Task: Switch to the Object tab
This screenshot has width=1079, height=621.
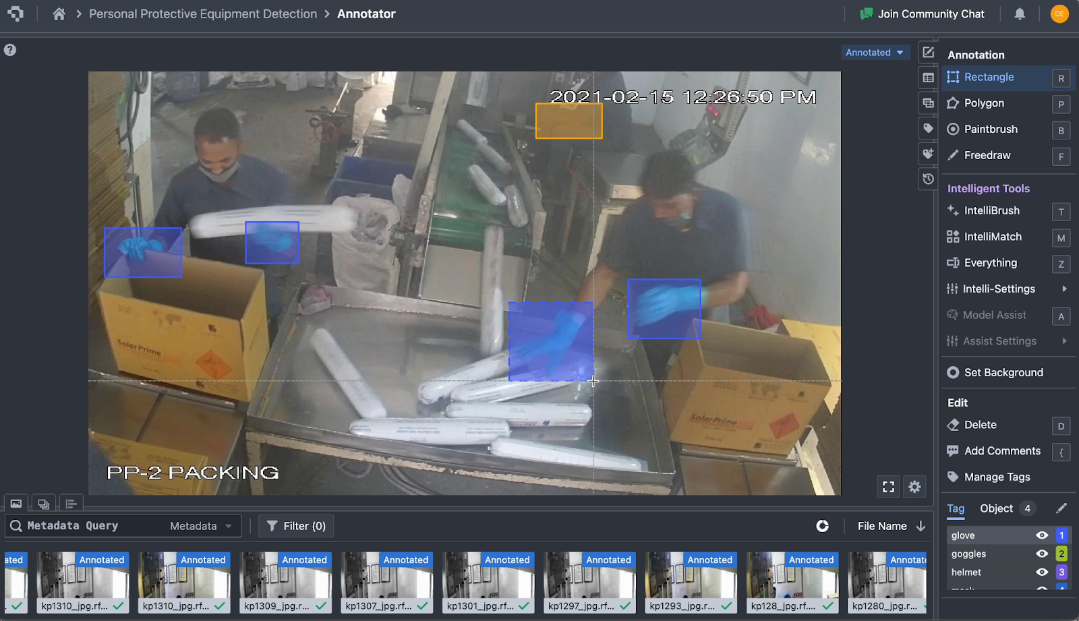Action: (x=996, y=508)
